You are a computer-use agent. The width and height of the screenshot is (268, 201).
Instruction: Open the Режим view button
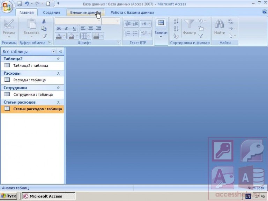9,28
